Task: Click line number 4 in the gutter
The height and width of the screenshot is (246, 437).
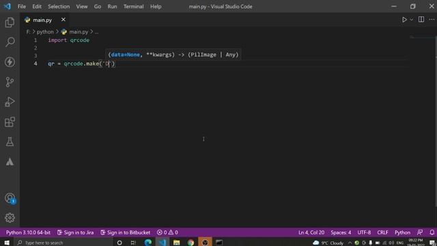Action: 36,64
